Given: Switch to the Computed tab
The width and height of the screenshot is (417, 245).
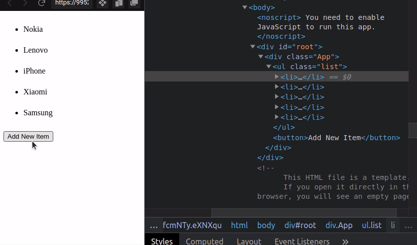Looking at the screenshot, I should pos(204,242).
